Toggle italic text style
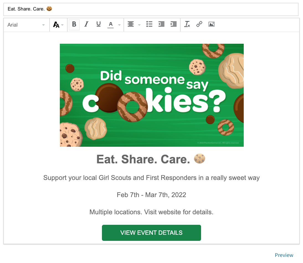This screenshot has height=263, width=303. point(86,24)
